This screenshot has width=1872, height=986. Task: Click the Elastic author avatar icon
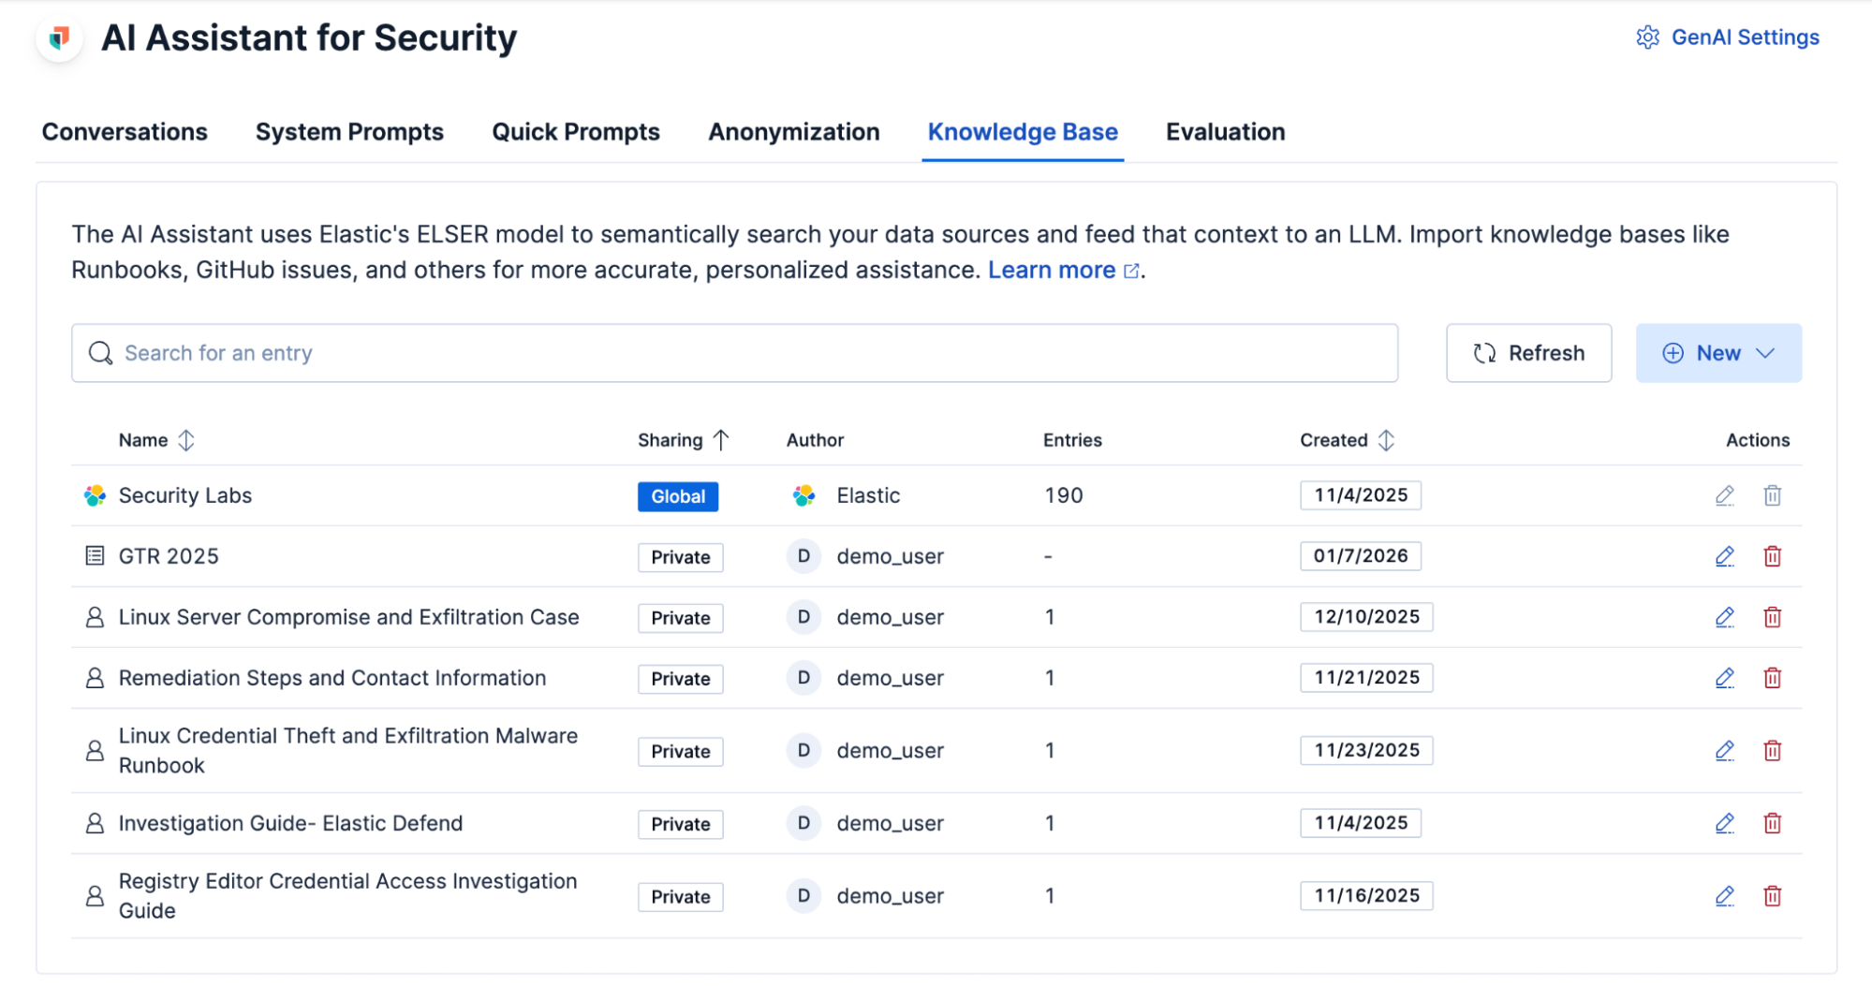point(803,495)
